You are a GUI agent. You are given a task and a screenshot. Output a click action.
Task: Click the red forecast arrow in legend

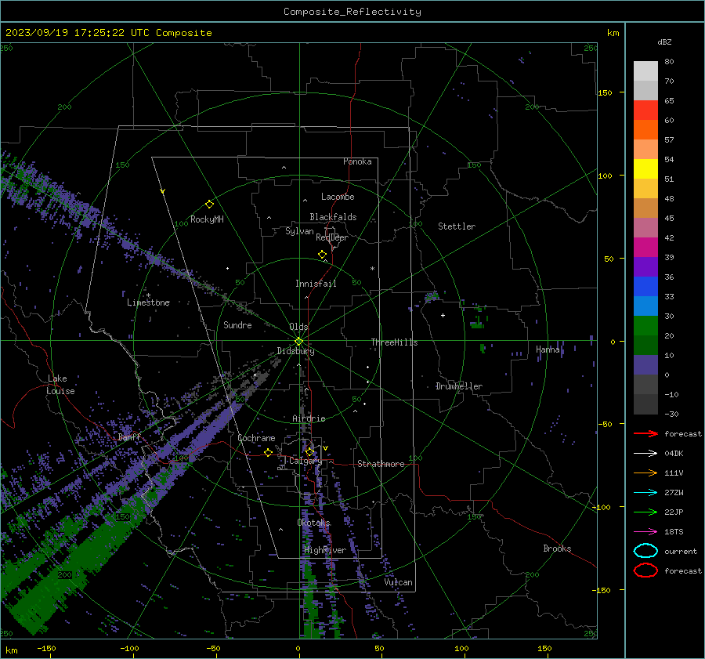coord(645,433)
